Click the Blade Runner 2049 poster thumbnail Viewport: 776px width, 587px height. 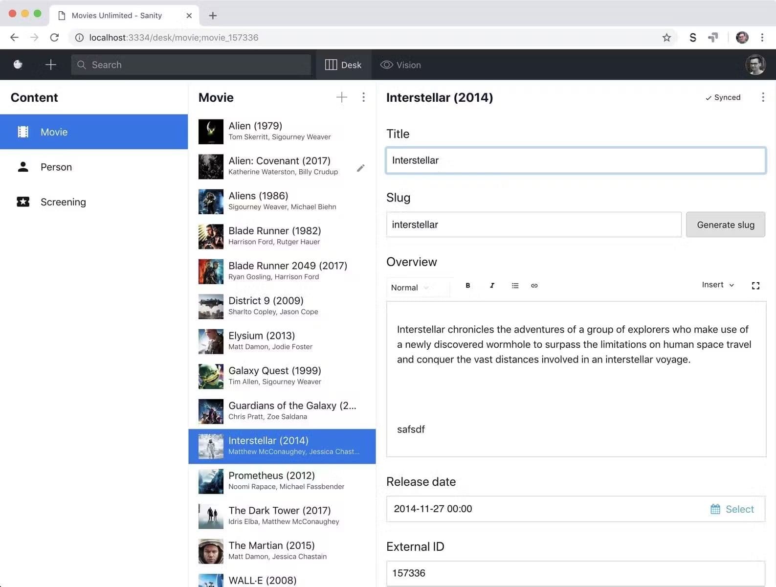click(x=211, y=271)
